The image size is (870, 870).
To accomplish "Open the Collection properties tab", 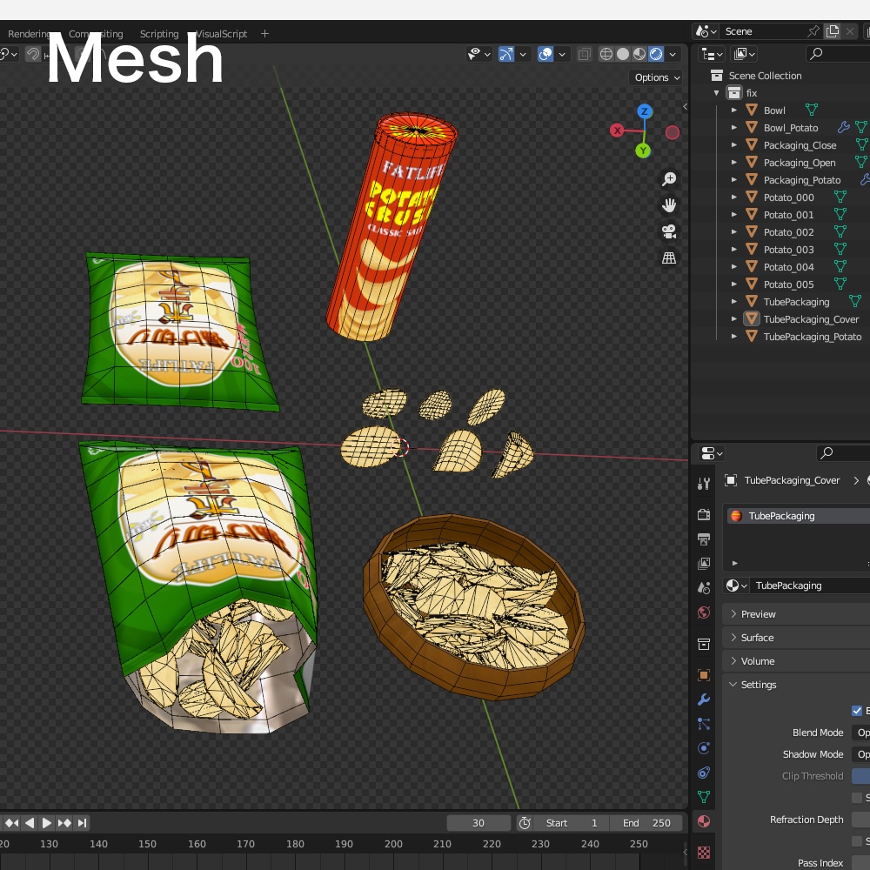I will point(704,644).
